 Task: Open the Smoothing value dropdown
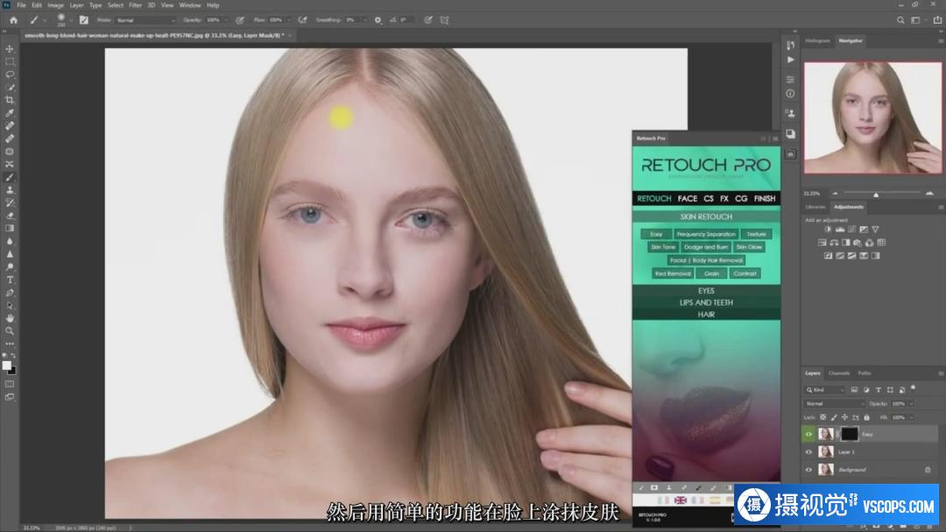point(365,20)
